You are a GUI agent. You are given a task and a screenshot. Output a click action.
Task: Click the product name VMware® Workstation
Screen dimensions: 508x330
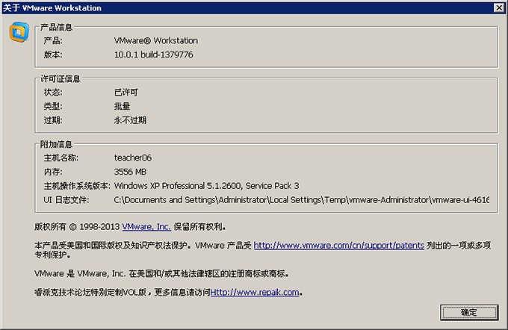[x=156, y=40]
